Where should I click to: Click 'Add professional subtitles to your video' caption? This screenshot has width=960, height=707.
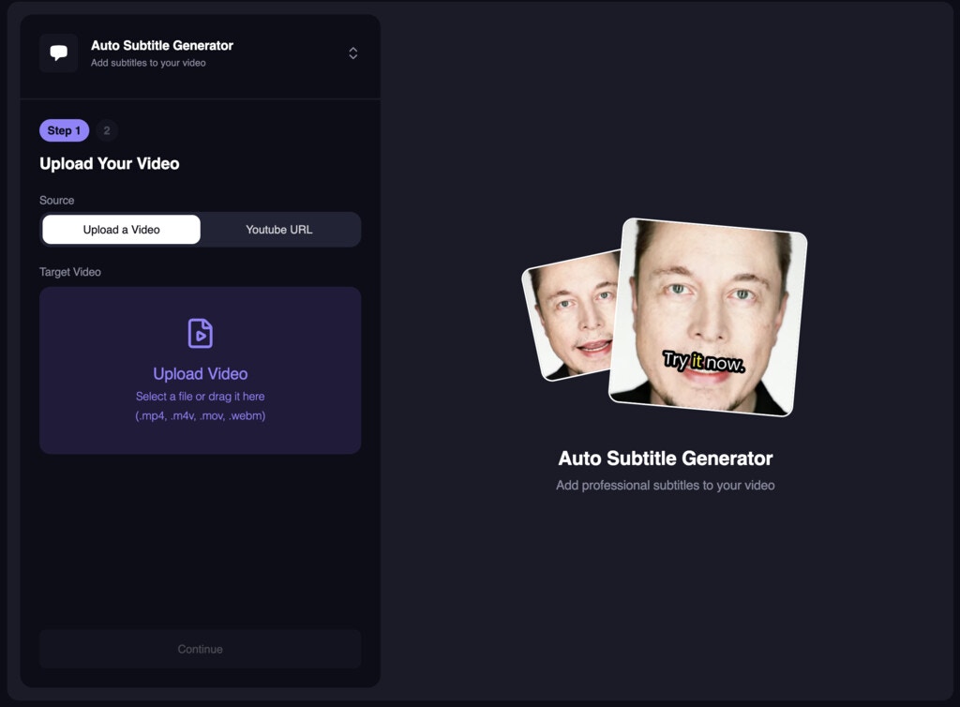666,485
